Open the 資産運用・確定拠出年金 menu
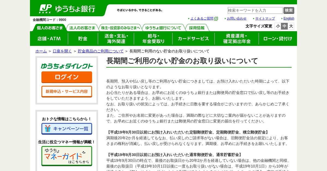 pos(237,39)
